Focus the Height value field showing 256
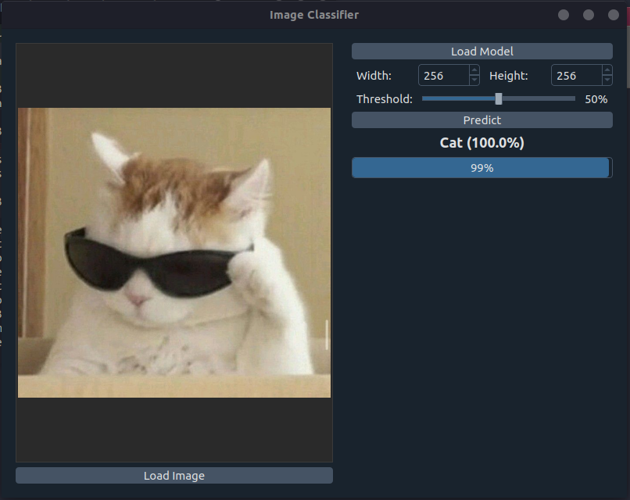This screenshot has width=630, height=500. pos(575,76)
